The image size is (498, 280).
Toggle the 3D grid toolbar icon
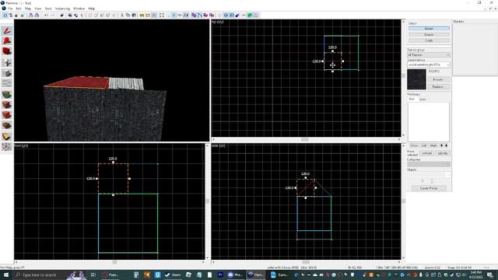pyautogui.click(x=10, y=16)
